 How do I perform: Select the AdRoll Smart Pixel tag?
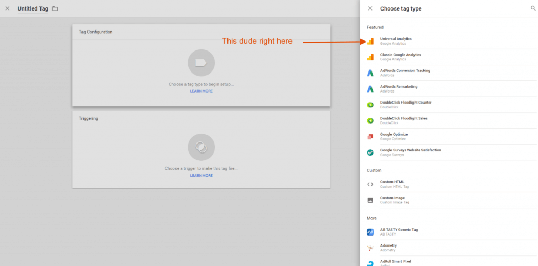coord(451,262)
